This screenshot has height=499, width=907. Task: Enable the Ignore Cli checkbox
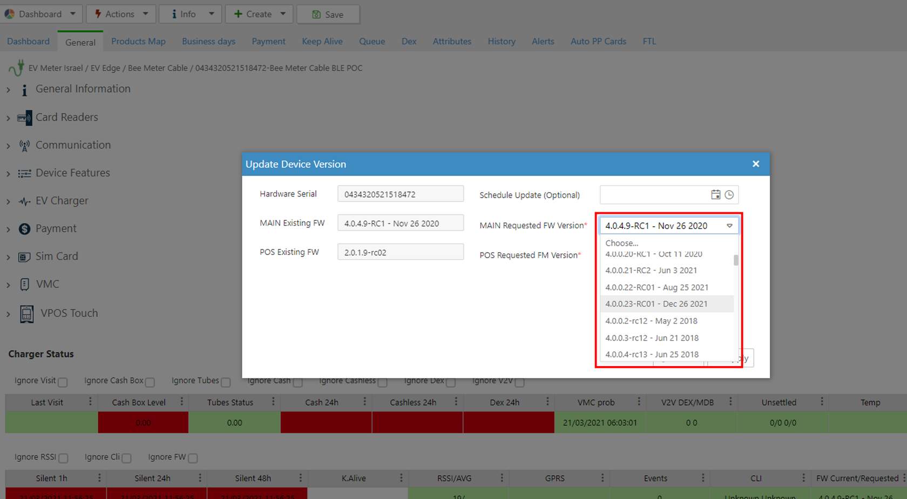(126, 458)
